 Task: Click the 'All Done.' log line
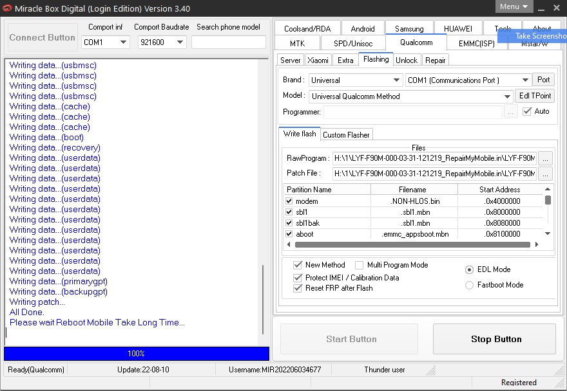27,313
